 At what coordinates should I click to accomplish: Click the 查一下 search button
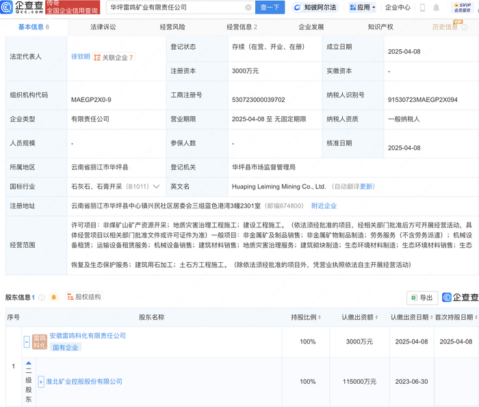[270, 8]
